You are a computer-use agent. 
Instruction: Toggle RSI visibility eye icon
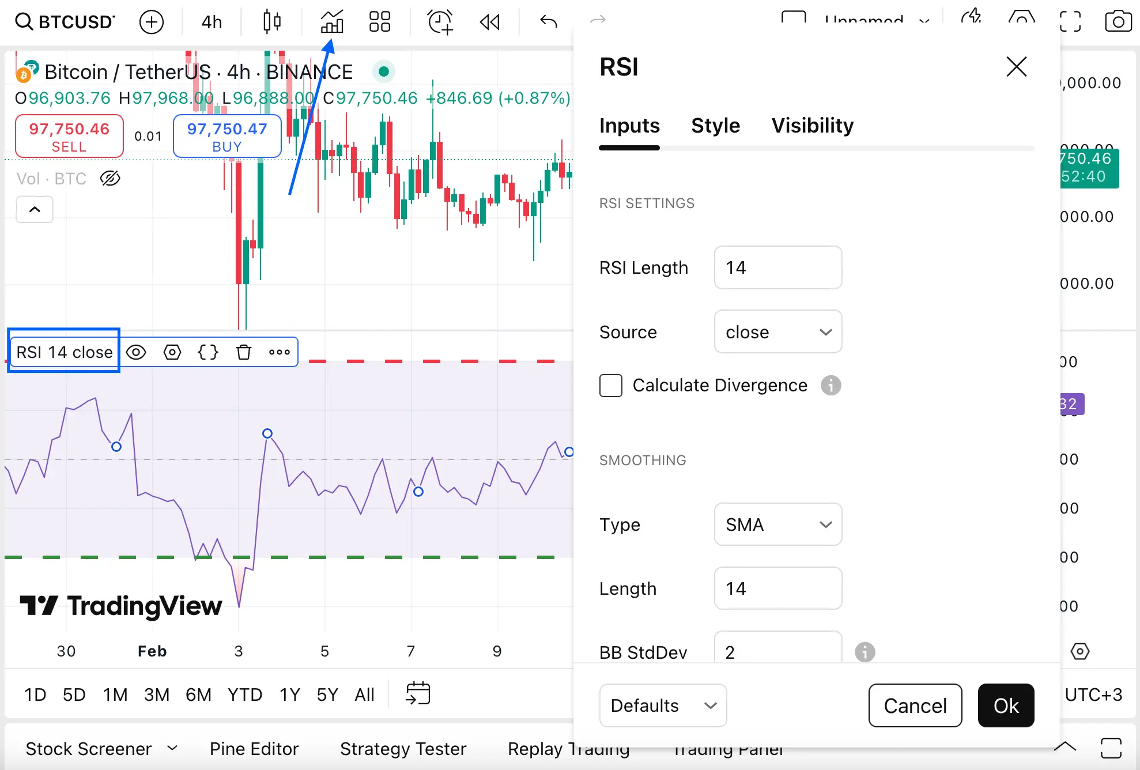click(x=136, y=352)
